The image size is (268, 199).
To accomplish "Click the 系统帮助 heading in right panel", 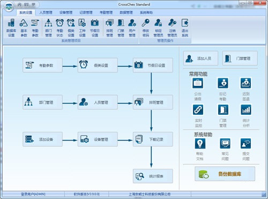I will (x=203, y=135).
